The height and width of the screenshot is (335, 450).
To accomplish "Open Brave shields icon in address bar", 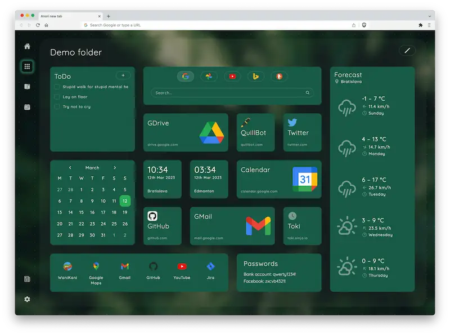I will pyautogui.click(x=364, y=25).
